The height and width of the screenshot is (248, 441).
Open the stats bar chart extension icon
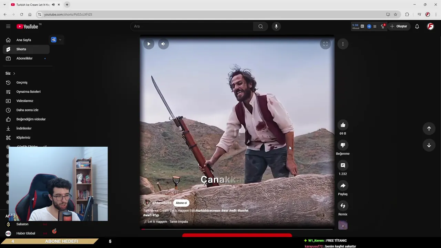pos(362,26)
